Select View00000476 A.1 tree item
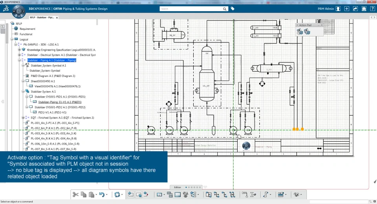Screen dimensions: 377x204 57,86
